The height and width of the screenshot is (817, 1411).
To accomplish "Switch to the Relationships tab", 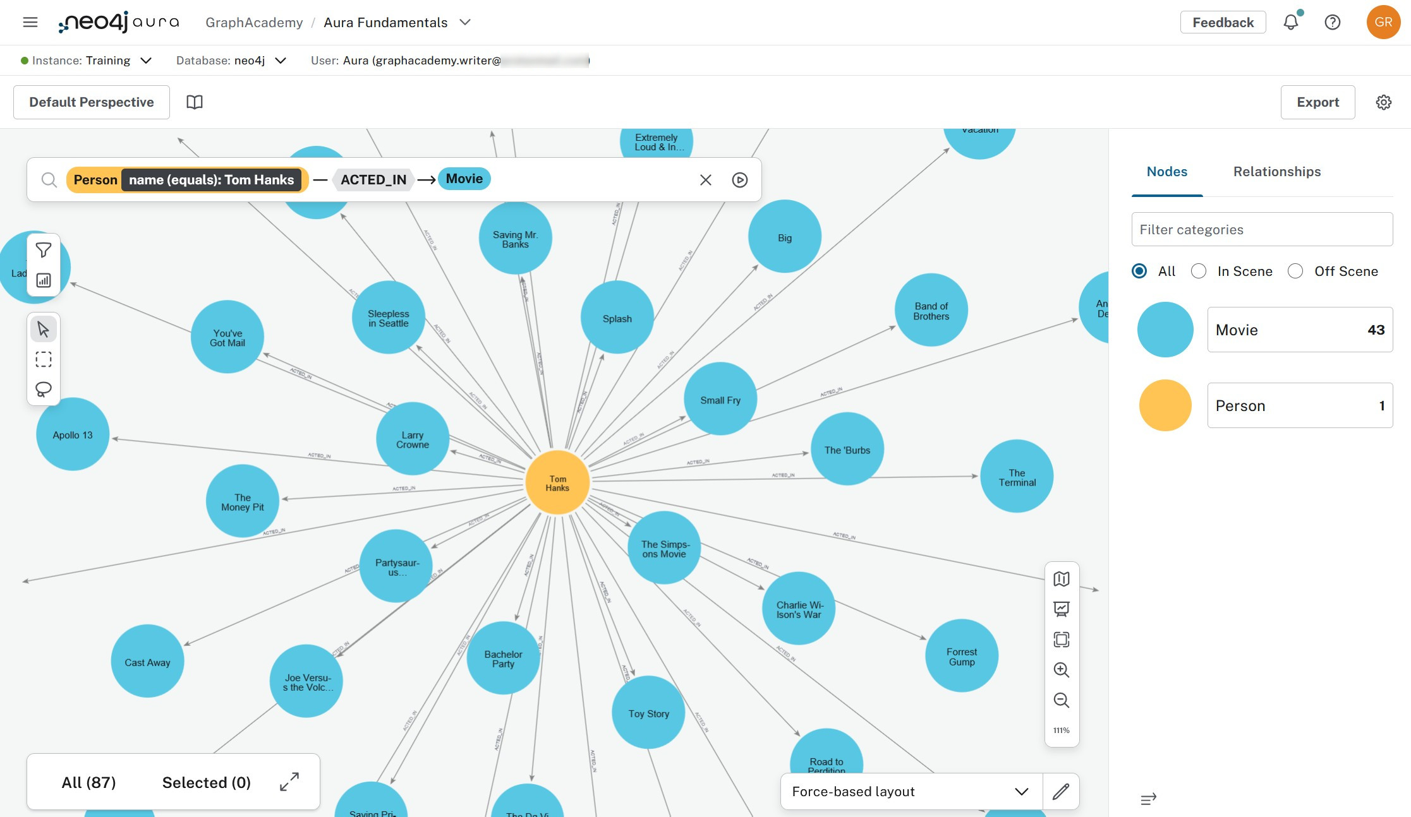I will pos(1276,171).
